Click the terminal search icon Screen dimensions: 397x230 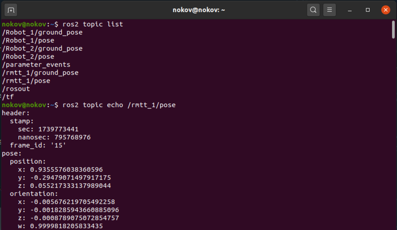pos(313,10)
